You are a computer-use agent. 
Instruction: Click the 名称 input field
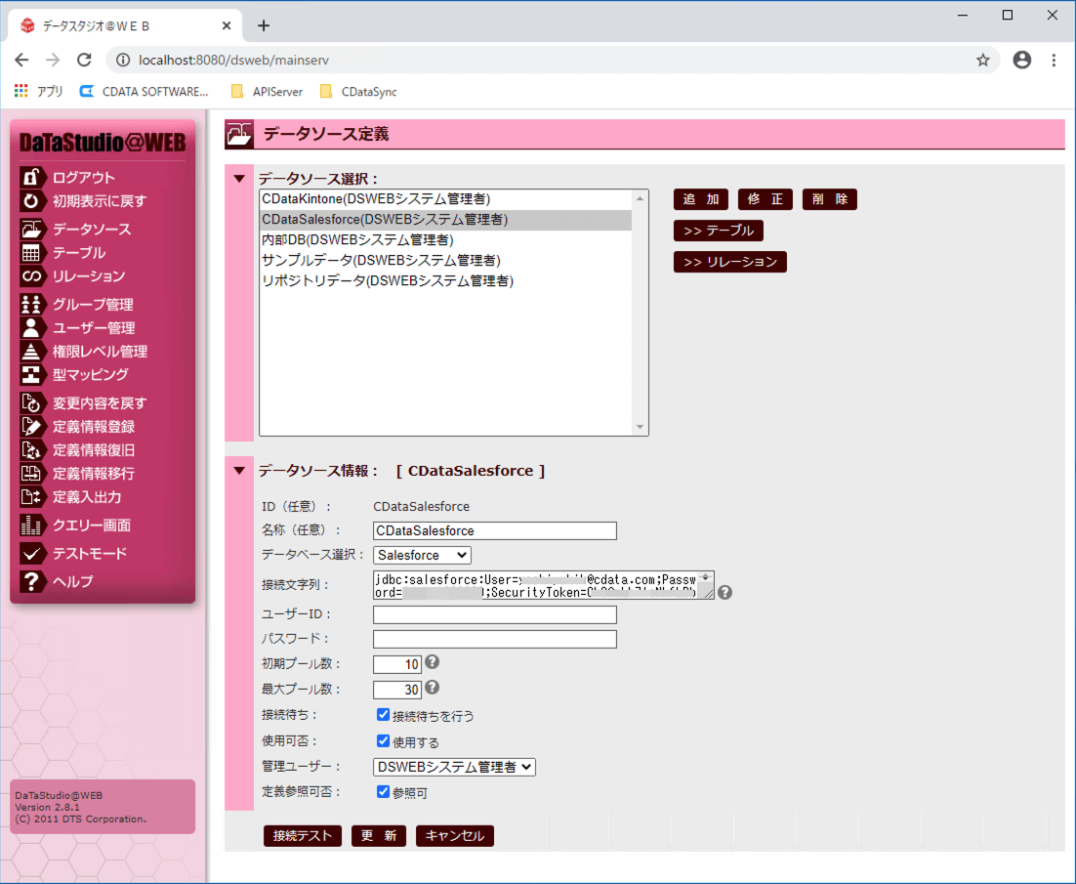[495, 530]
